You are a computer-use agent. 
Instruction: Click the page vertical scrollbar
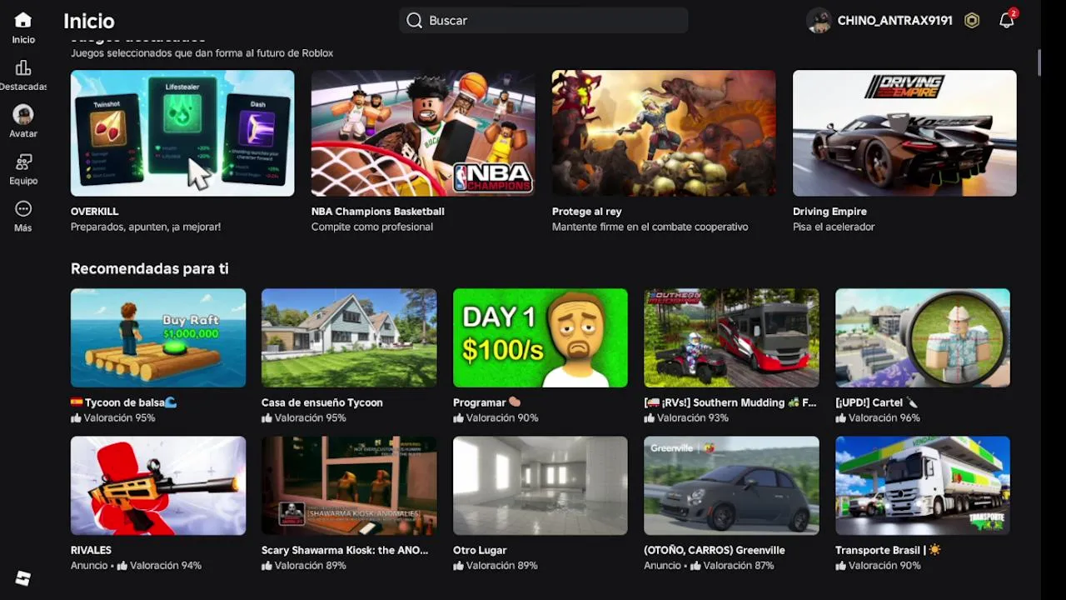coord(1039,62)
